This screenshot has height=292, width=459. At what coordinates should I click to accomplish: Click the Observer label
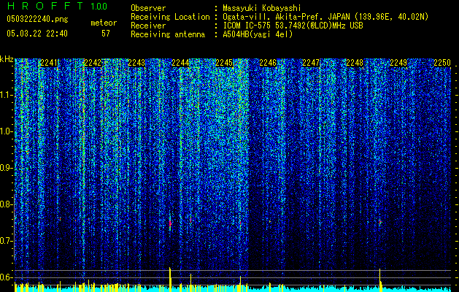point(148,8)
